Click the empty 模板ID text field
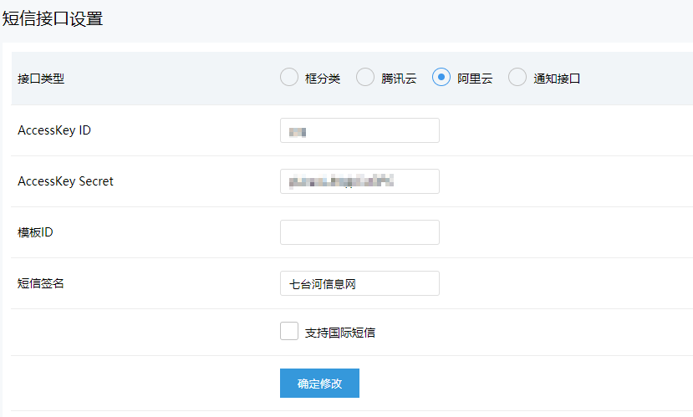The width and height of the screenshot is (693, 417). coord(359,232)
